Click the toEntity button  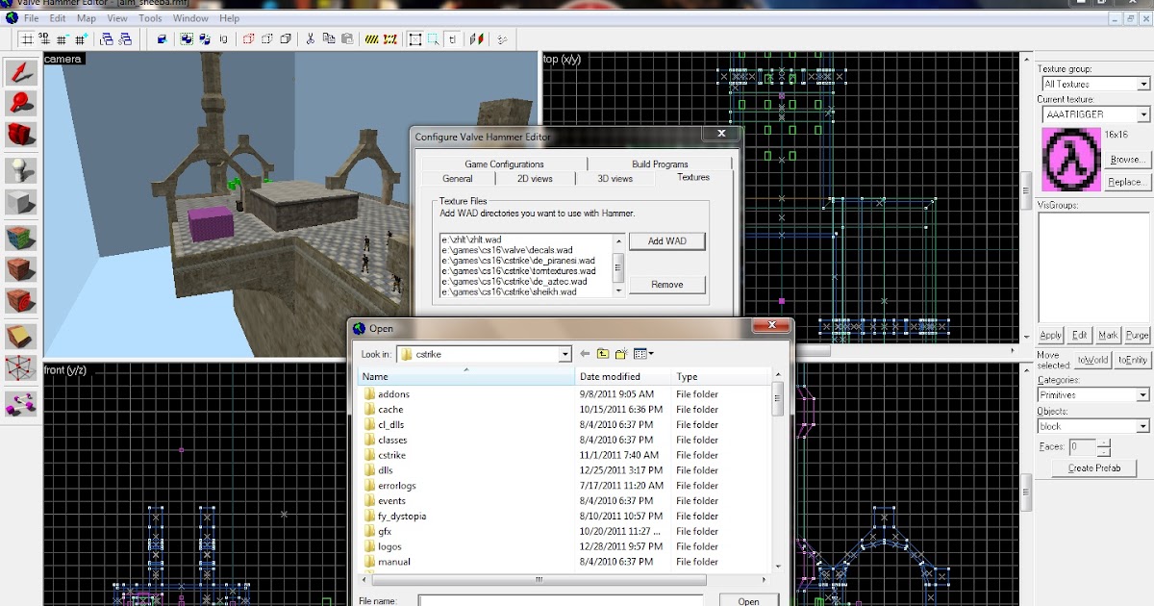pyautogui.click(x=1132, y=360)
